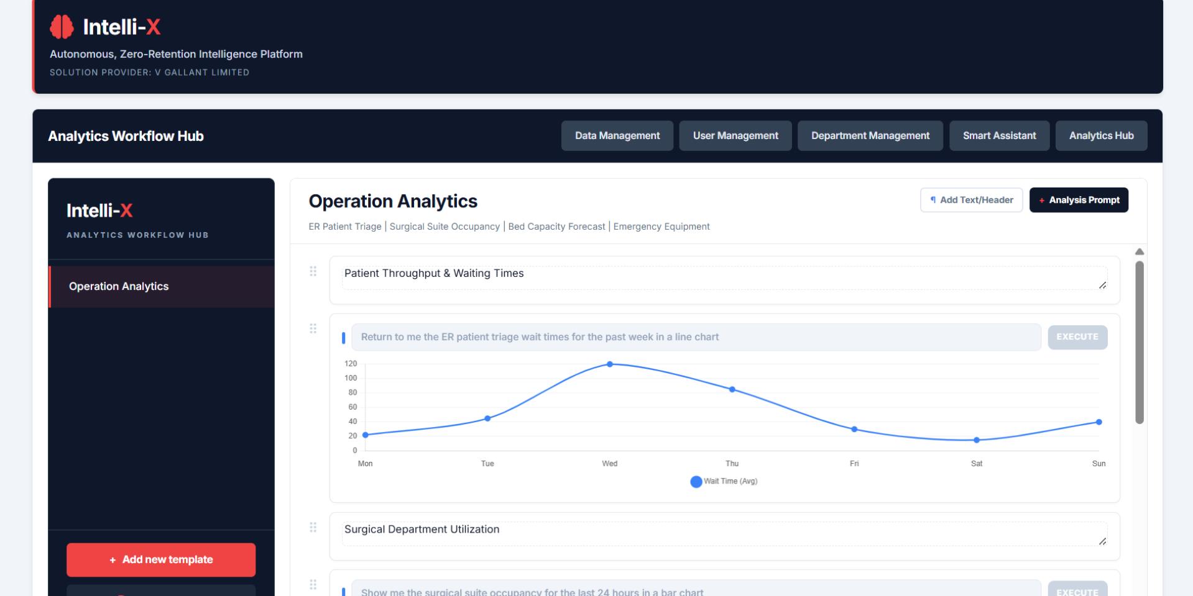This screenshot has width=1193, height=596.
Task: Click the Intelli-X brain logo icon
Action: (x=62, y=27)
